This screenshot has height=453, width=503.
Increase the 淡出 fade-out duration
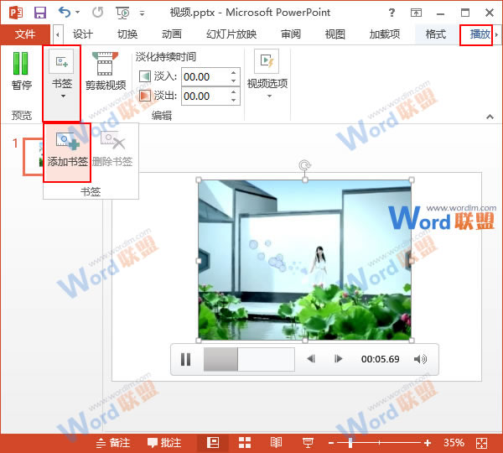pos(234,91)
